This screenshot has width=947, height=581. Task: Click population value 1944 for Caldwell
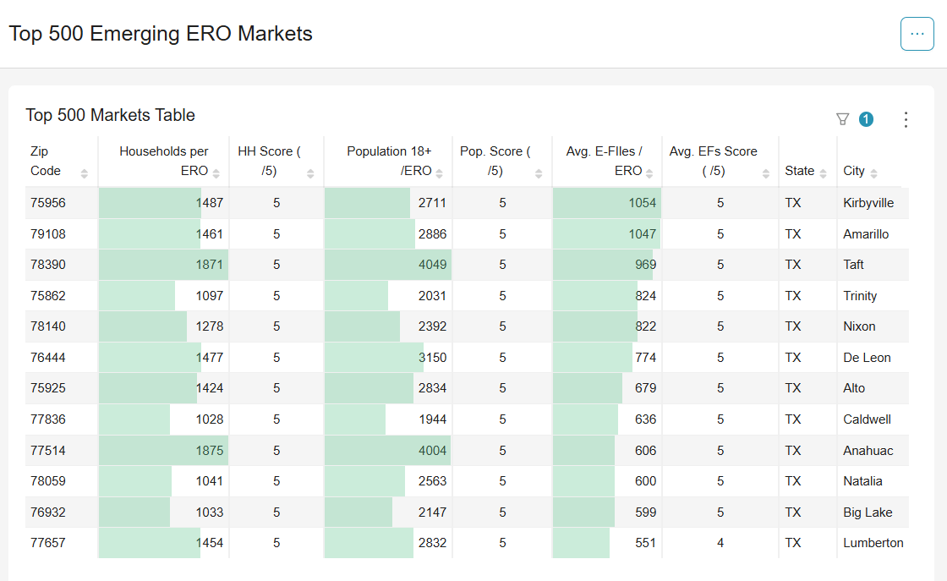(388, 419)
